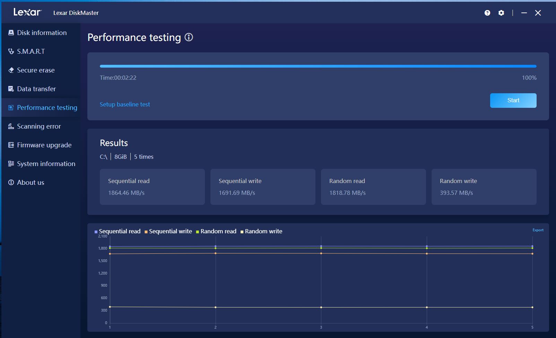Open settings with the gear icon

501,13
